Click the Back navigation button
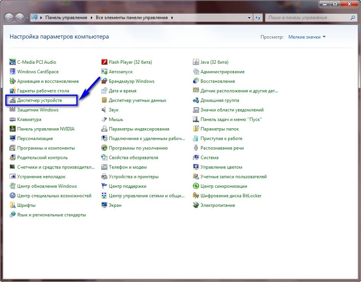Viewport: 361px width, 282px height. coord(9,18)
